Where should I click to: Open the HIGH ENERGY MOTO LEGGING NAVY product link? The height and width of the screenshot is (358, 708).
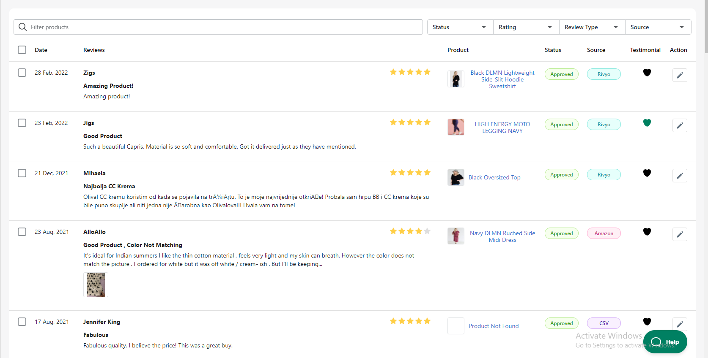(502, 127)
